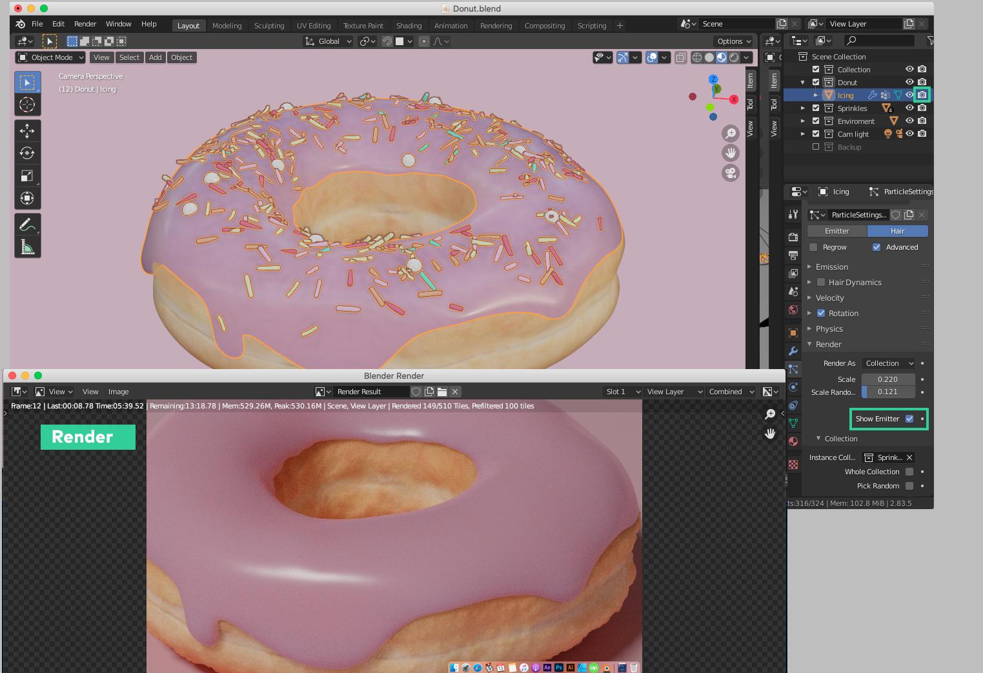Viewport: 983px width, 673px height.
Task: Open the Render As Collection dropdown
Action: point(888,363)
